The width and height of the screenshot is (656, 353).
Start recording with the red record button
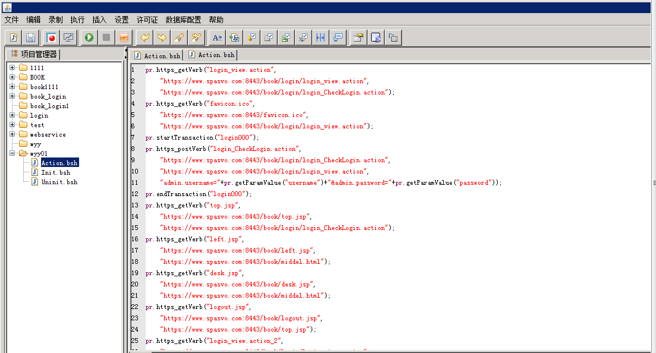click(x=52, y=37)
